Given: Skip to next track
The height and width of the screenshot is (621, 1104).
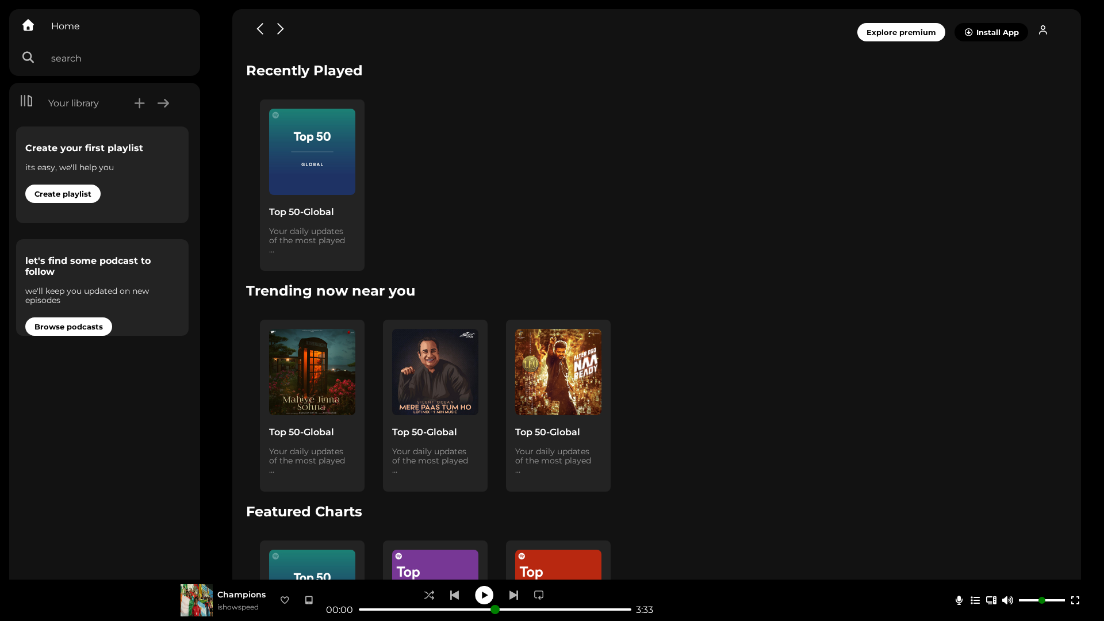Looking at the screenshot, I should tap(513, 595).
